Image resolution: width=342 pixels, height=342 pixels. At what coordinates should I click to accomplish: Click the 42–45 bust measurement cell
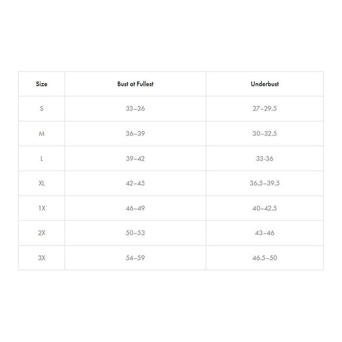point(135,183)
